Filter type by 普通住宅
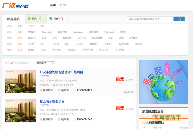This screenshot has height=129, width=193. 32,38
